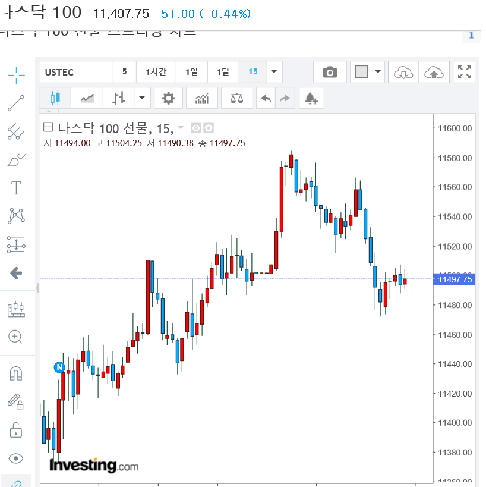Select the long position prediction tool
This screenshot has width=486, height=487.
[x=16, y=245]
